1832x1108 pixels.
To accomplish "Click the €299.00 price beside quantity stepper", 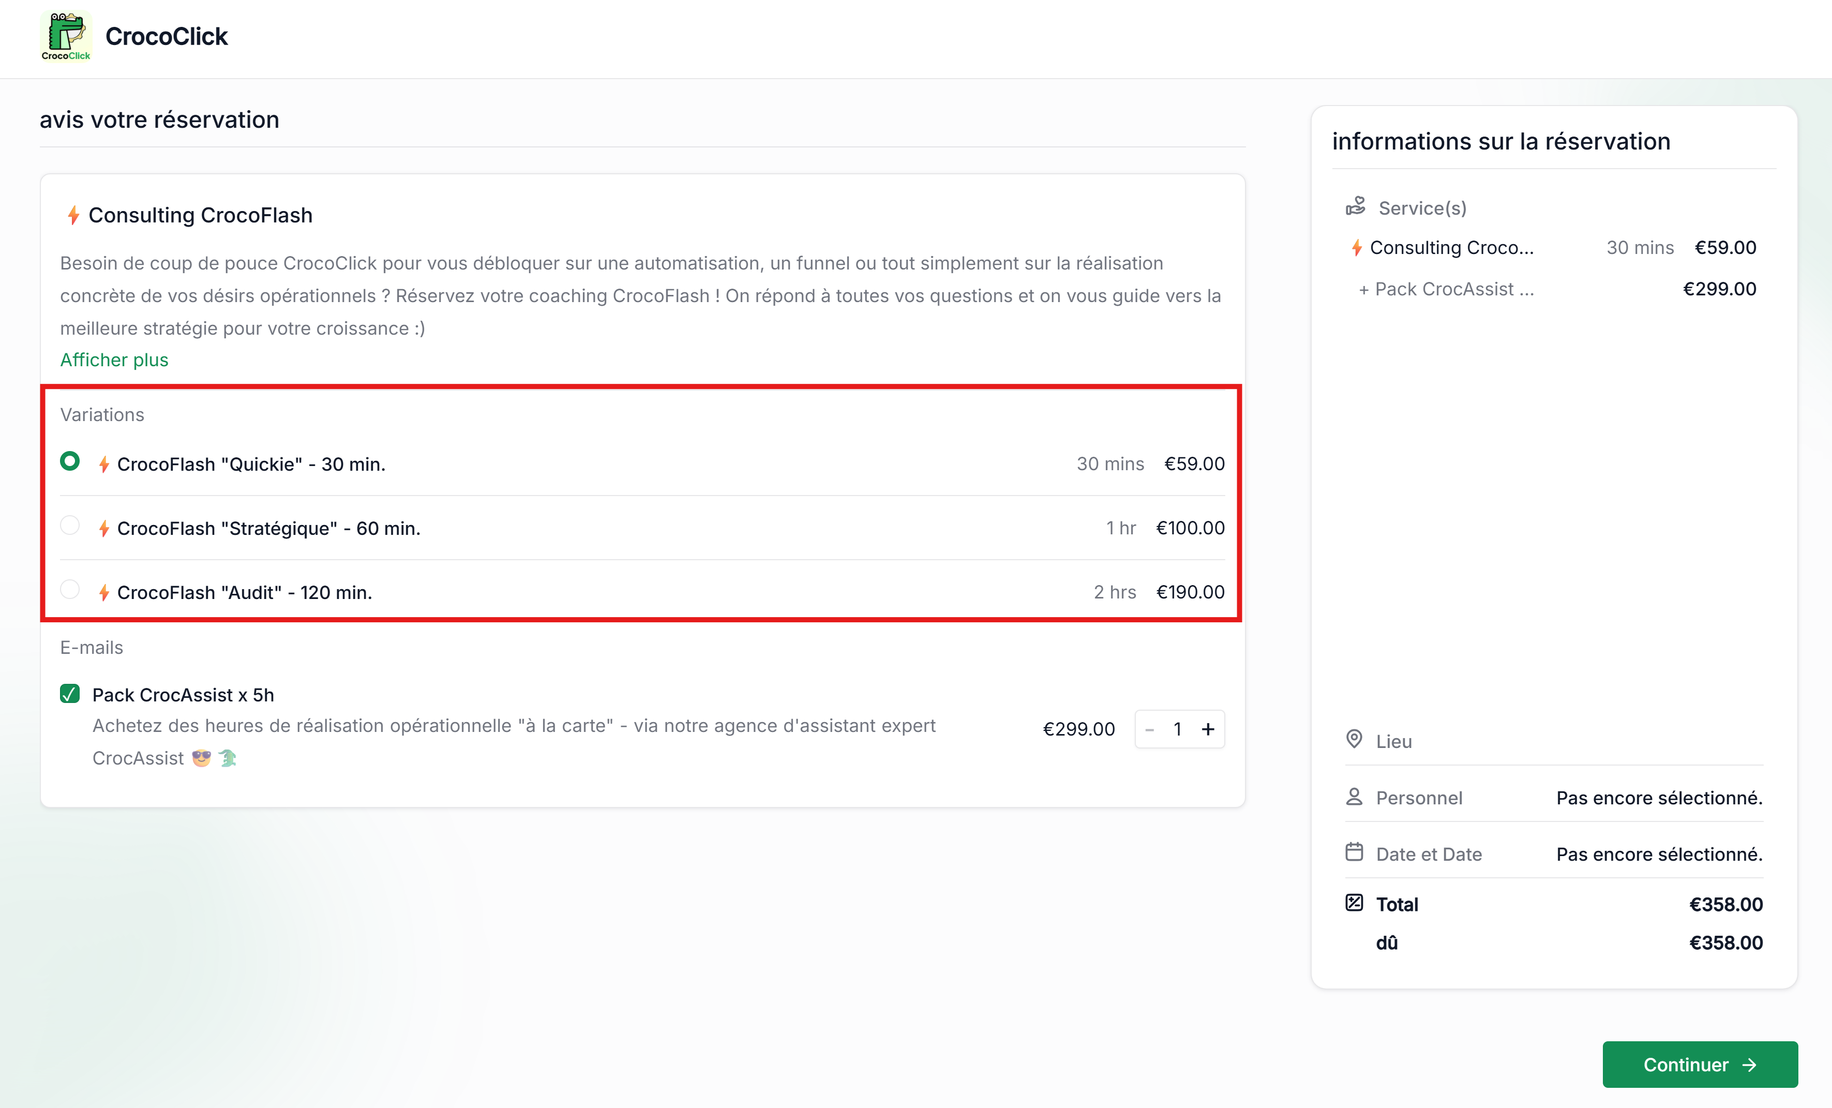I will pos(1079,729).
